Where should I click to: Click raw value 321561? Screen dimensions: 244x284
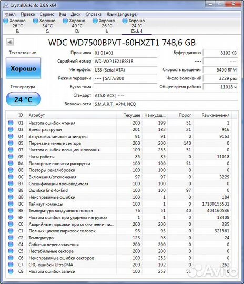click(222, 231)
